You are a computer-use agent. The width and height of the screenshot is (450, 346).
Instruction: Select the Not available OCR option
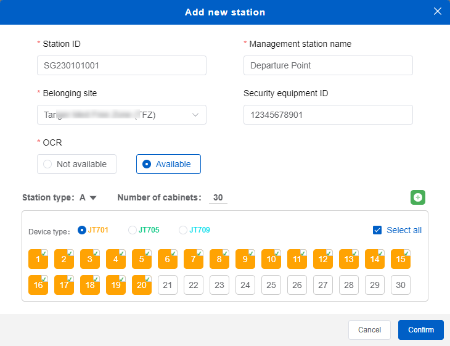(76, 164)
